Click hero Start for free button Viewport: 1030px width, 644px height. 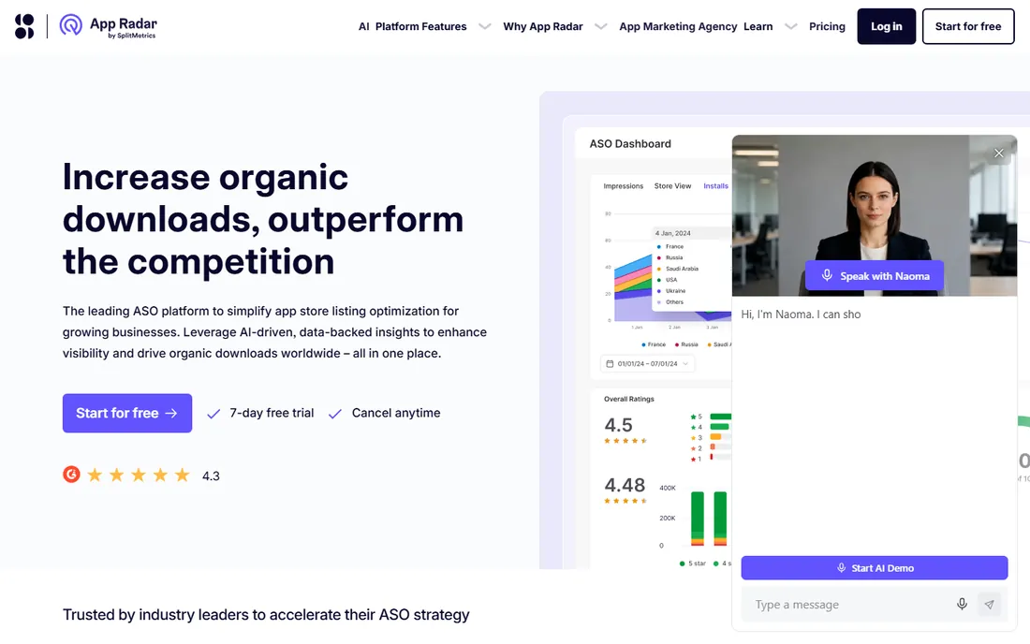tap(127, 413)
